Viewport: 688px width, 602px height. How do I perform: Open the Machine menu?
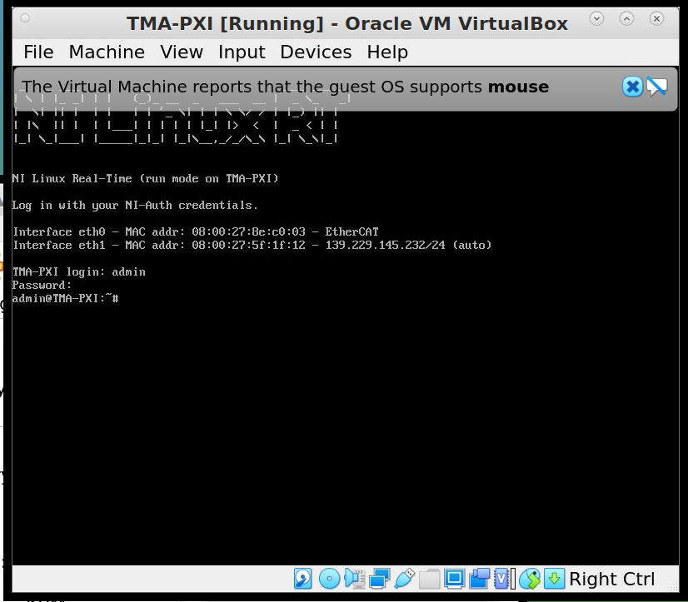point(107,52)
